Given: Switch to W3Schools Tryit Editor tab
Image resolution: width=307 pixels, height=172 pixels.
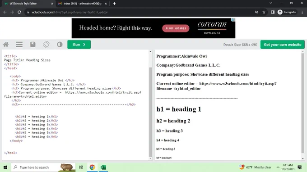Looking at the screenshot, I should click(x=28, y=4).
